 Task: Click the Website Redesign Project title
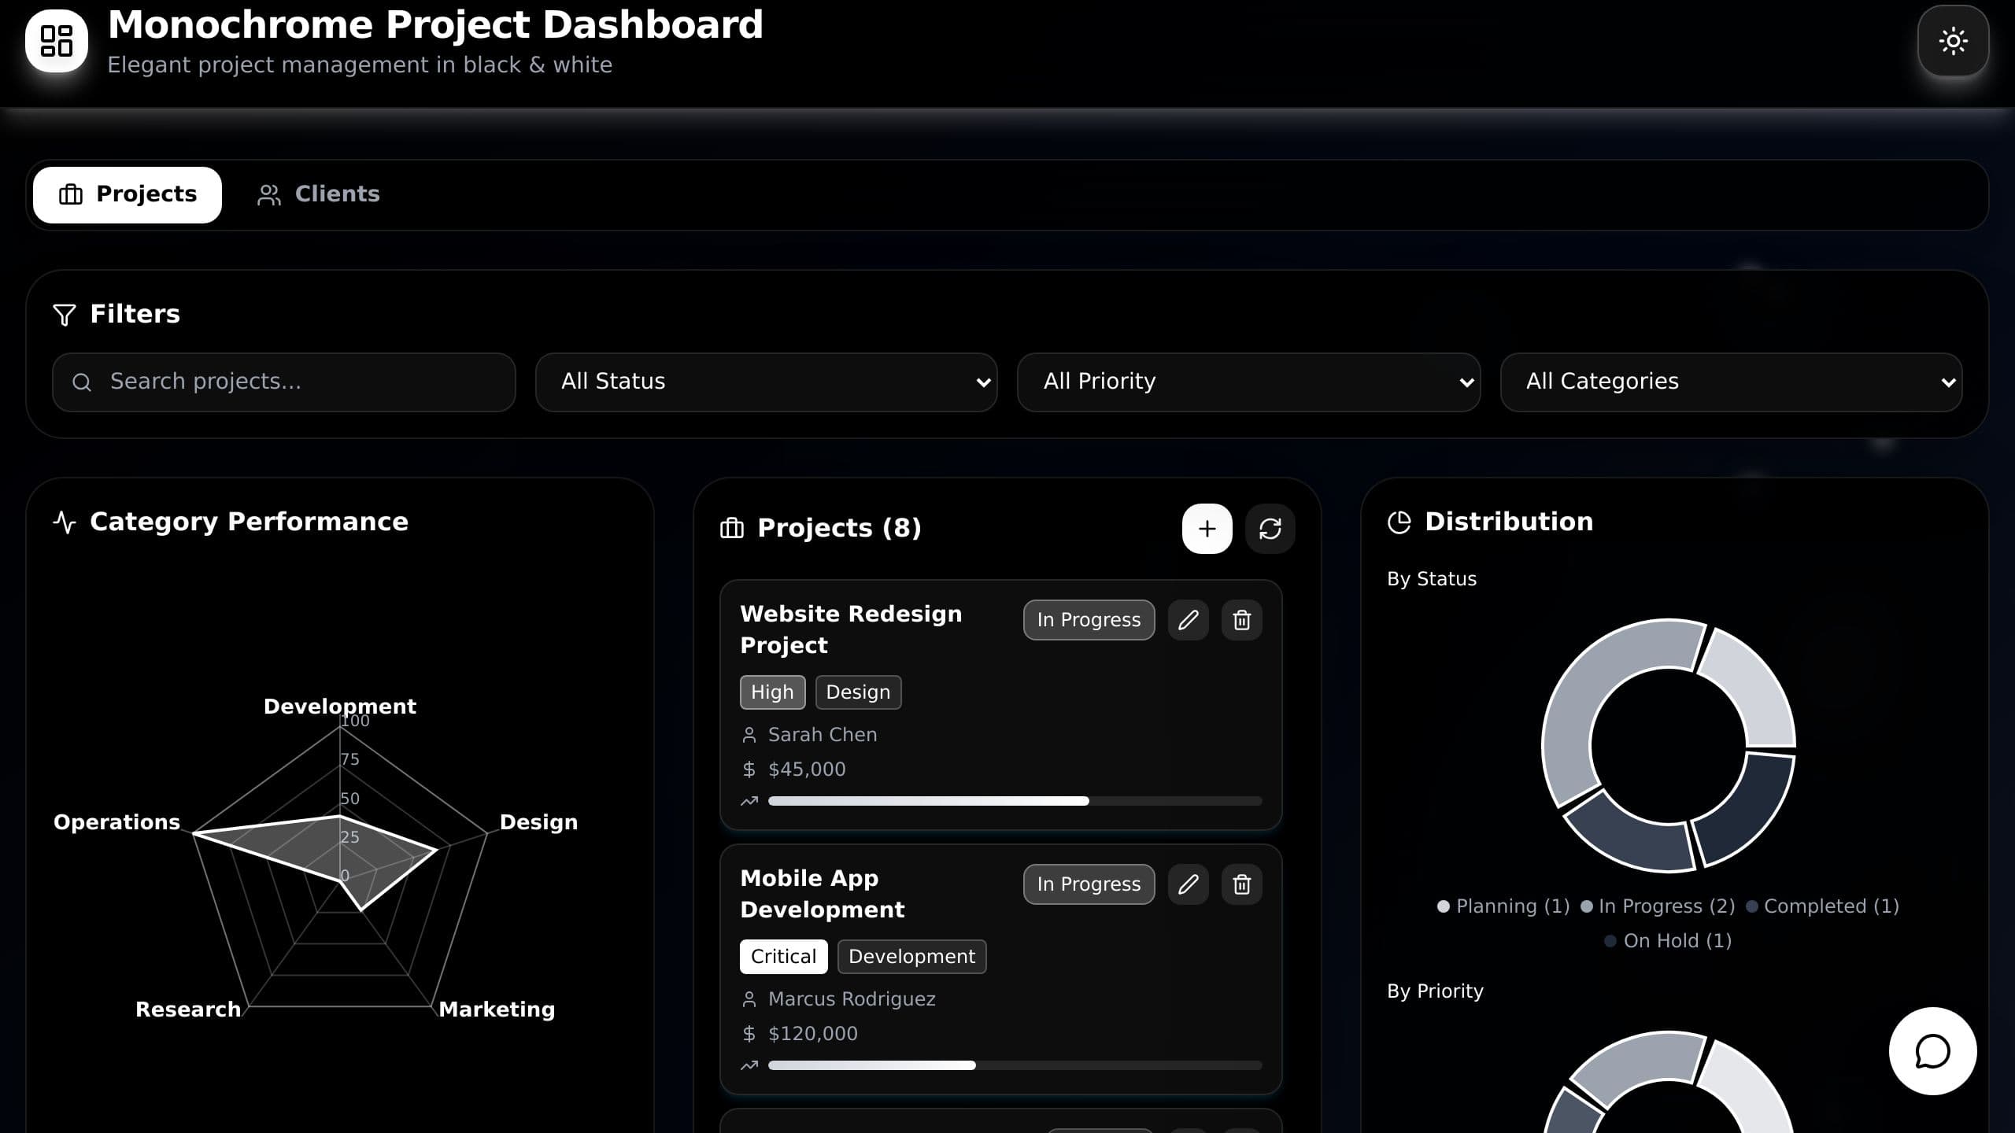point(851,629)
